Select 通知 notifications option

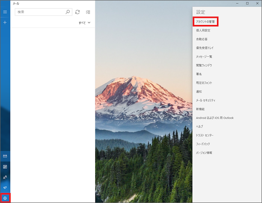coord(199,92)
